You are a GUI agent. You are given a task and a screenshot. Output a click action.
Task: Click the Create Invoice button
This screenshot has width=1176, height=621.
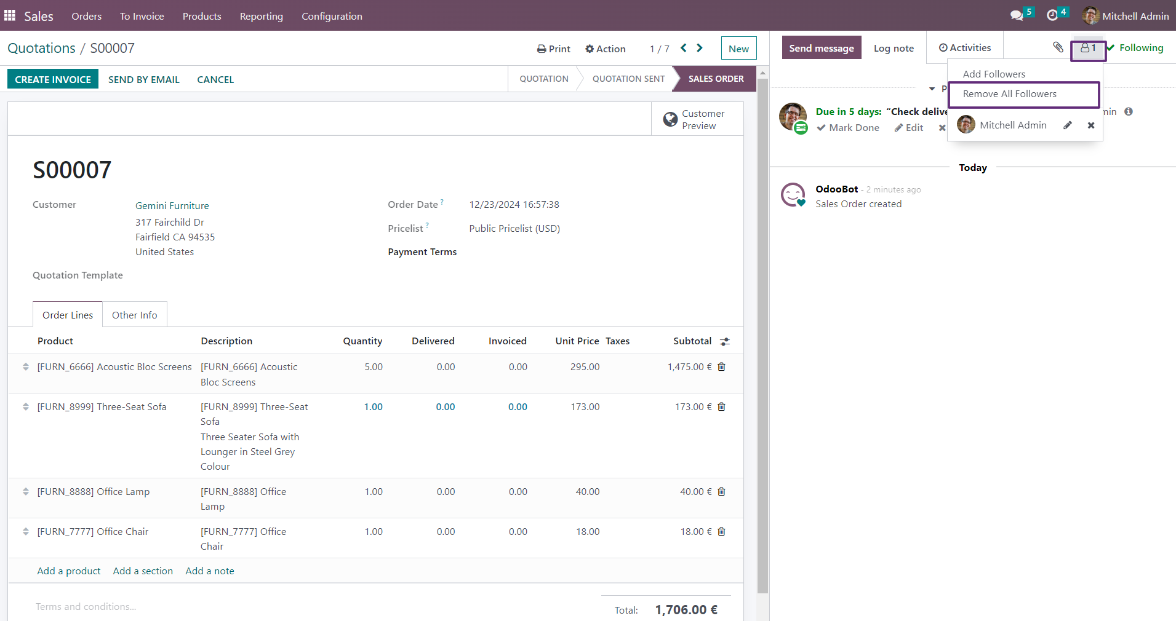(x=53, y=79)
